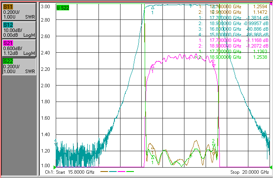273x178 pixels.
Task: Click marker 1 on the teal S12 trace
Action: click(152, 7)
